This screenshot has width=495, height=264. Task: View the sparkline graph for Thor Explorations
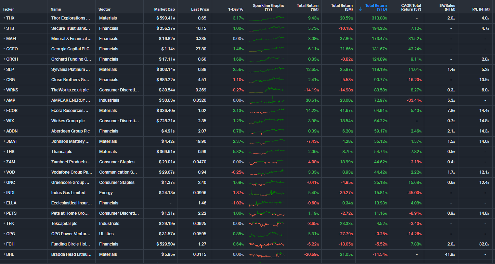tap(266, 18)
